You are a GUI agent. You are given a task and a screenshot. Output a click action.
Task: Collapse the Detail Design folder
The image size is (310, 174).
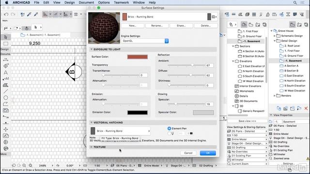tap(275, 41)
